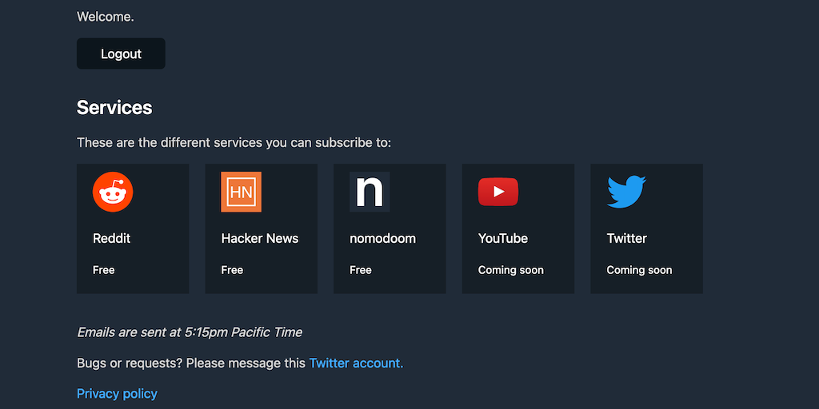Open the Twitter account link
Screen dimensions: 819x409
(356, 363)
